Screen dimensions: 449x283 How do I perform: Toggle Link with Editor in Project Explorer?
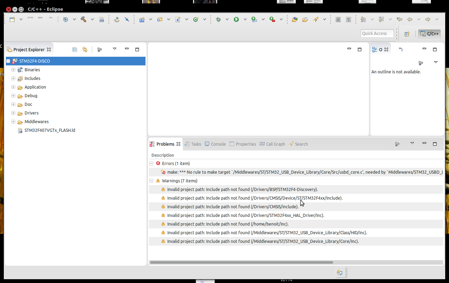tap(85, 49)
